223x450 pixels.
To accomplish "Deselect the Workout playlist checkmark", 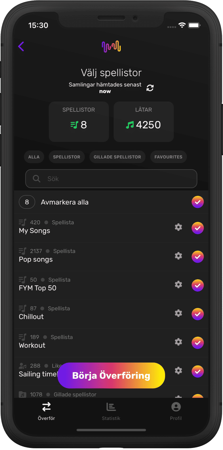I will [198, 343].
